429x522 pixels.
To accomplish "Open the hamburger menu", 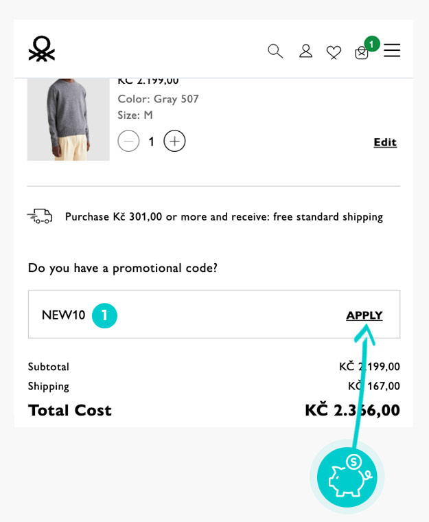I will pos(392,51).
